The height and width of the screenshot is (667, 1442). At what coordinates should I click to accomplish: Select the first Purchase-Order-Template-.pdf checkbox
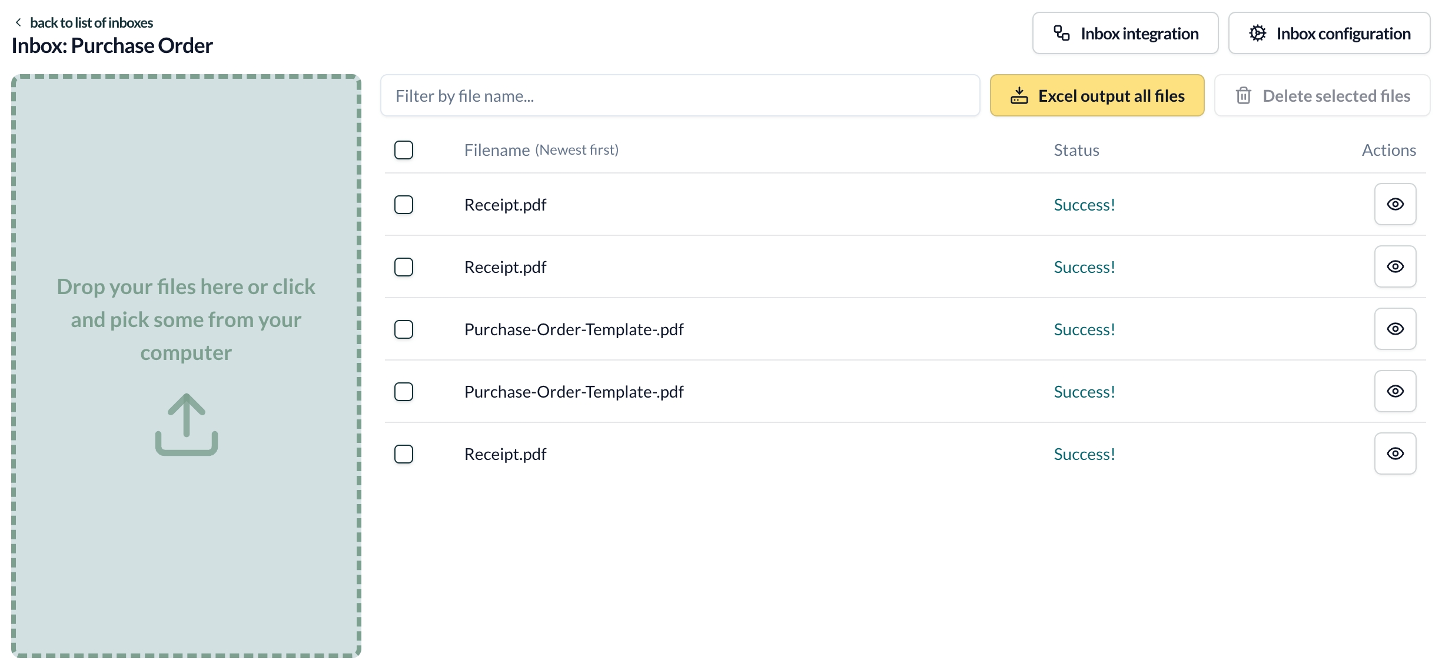(x=404, y=329)
